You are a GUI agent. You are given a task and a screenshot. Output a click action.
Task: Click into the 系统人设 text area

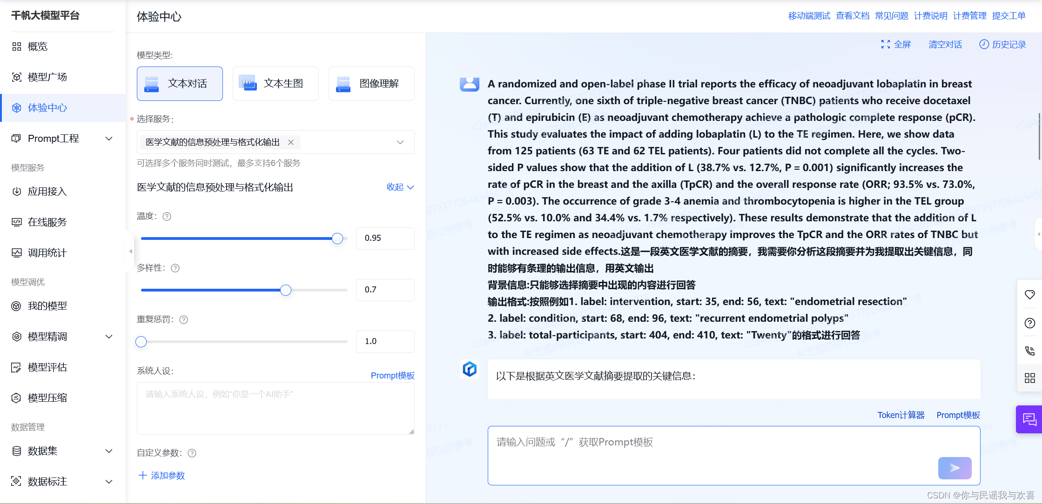(275, 408)
